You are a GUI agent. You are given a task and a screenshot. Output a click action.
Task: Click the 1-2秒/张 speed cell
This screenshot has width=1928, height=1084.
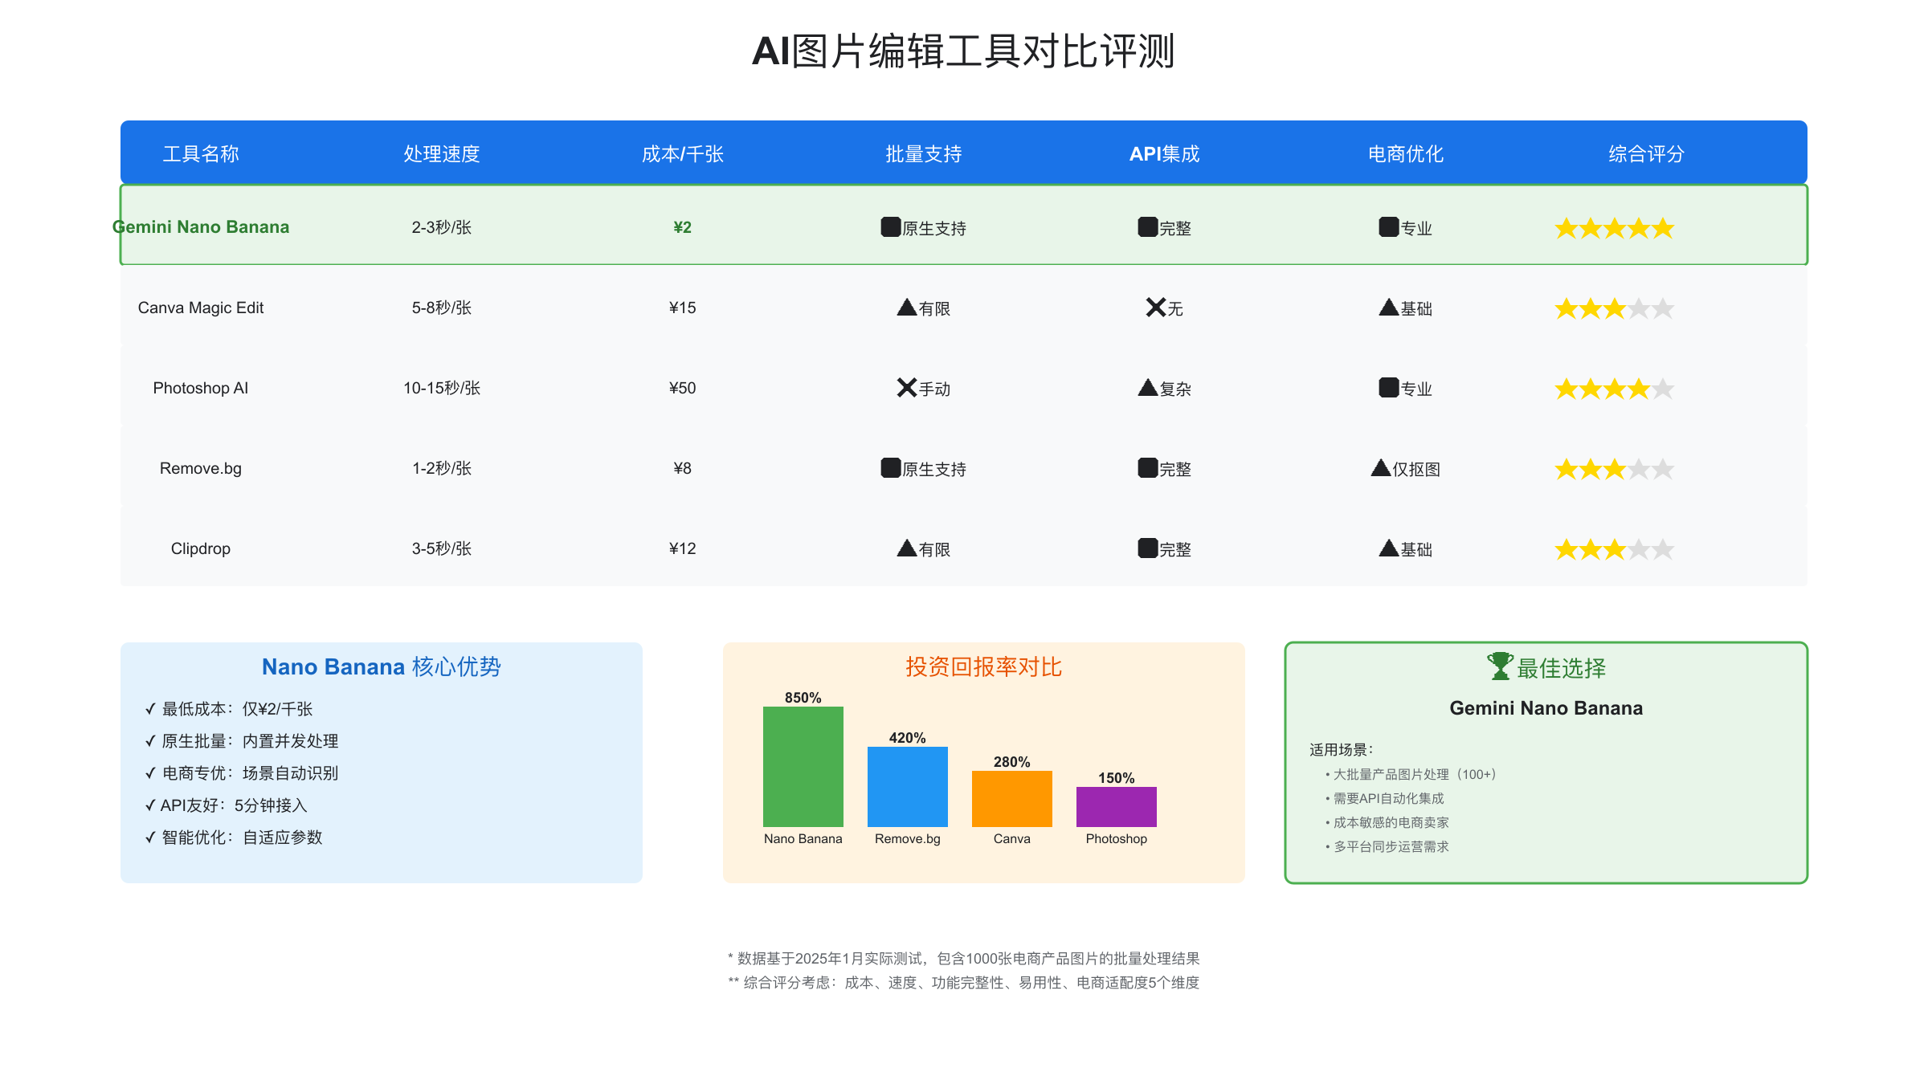pyautogui.click(x=442, y=468)
